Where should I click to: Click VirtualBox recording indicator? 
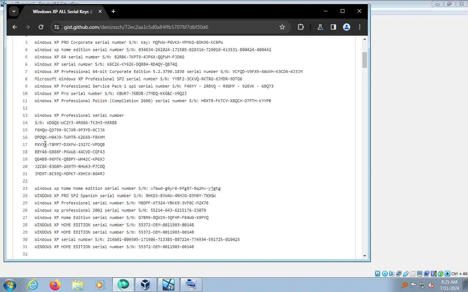pyautogui.click(x=426, y=274)
